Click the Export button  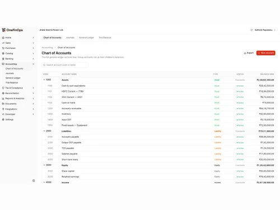tap(249, 53)
